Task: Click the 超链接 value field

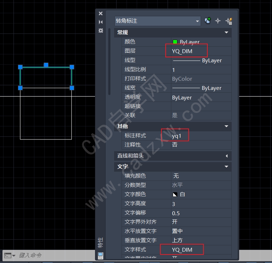Action: (x=201, y=107)
